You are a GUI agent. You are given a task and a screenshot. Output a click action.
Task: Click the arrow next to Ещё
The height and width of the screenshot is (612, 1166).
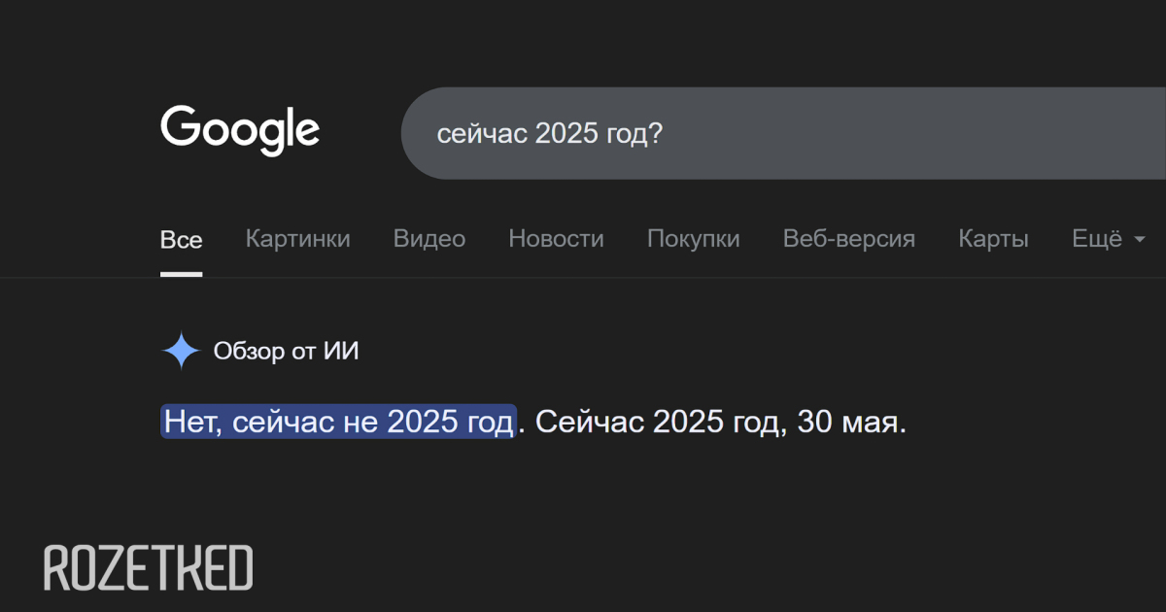[1140, 239]
